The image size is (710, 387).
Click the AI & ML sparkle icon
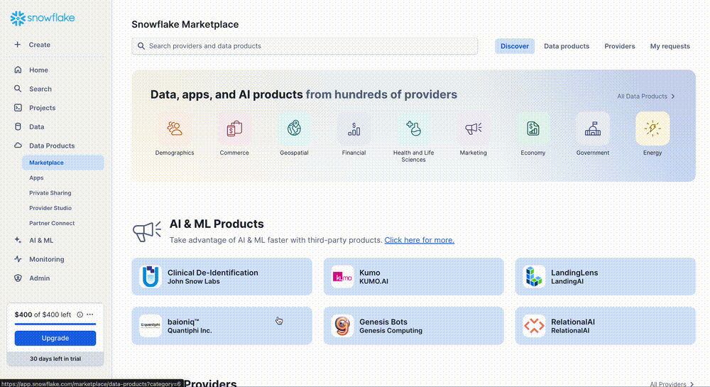click(18, 240)
